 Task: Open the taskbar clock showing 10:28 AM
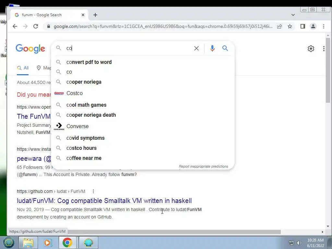pyautogui.click(x=315, y=243)
